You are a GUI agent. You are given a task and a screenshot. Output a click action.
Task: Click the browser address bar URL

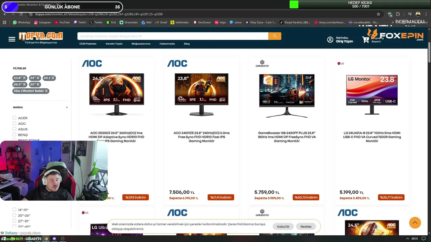point(99,14)
